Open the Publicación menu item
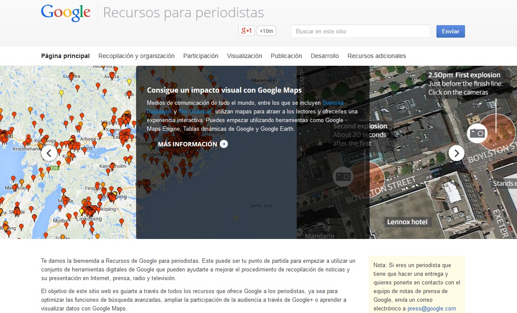 [286, 56]
